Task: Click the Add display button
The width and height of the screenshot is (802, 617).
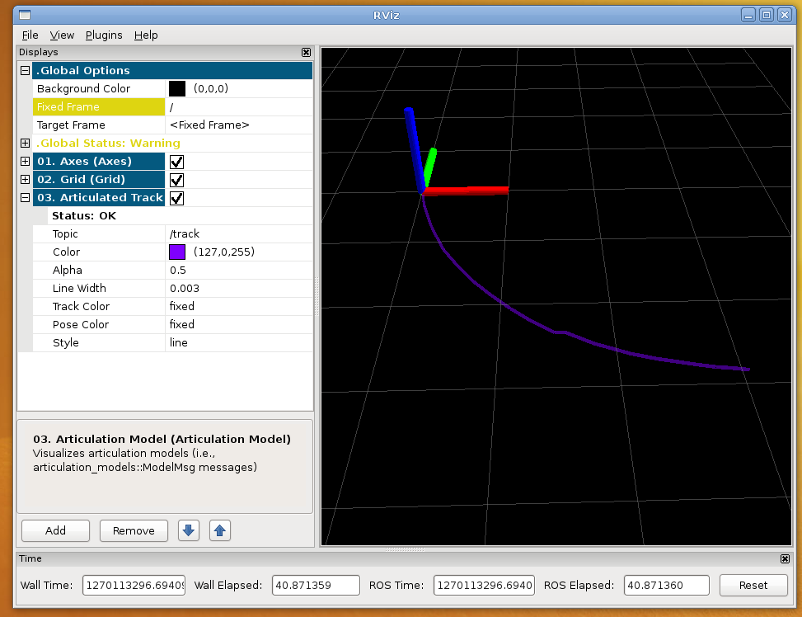Action: tap(55, 530)
